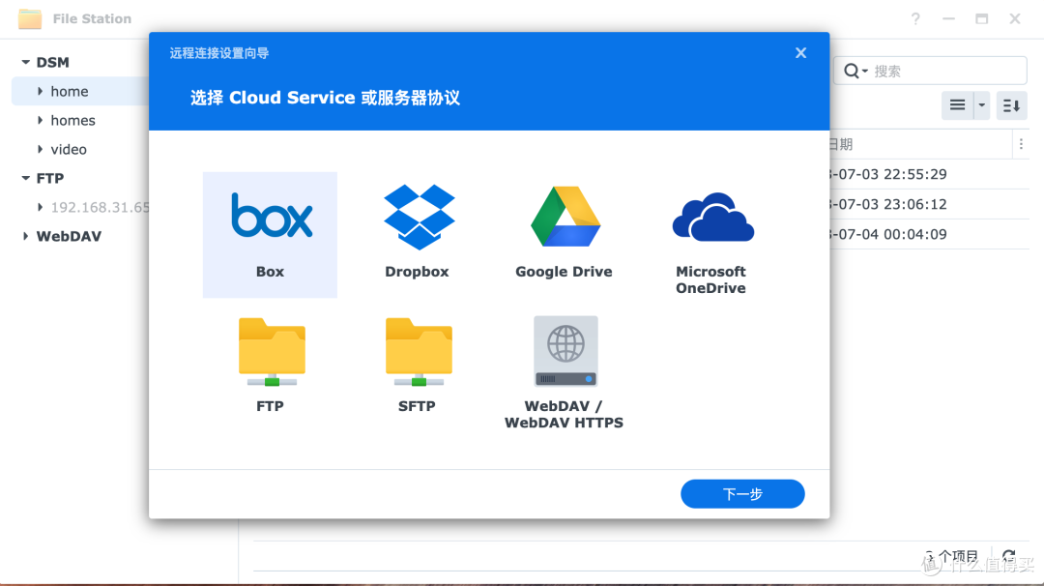The width and height of the screenshot is (1044, 586).
Task: Click the refresh icon near 3个项目
Action: (1009, 557)
